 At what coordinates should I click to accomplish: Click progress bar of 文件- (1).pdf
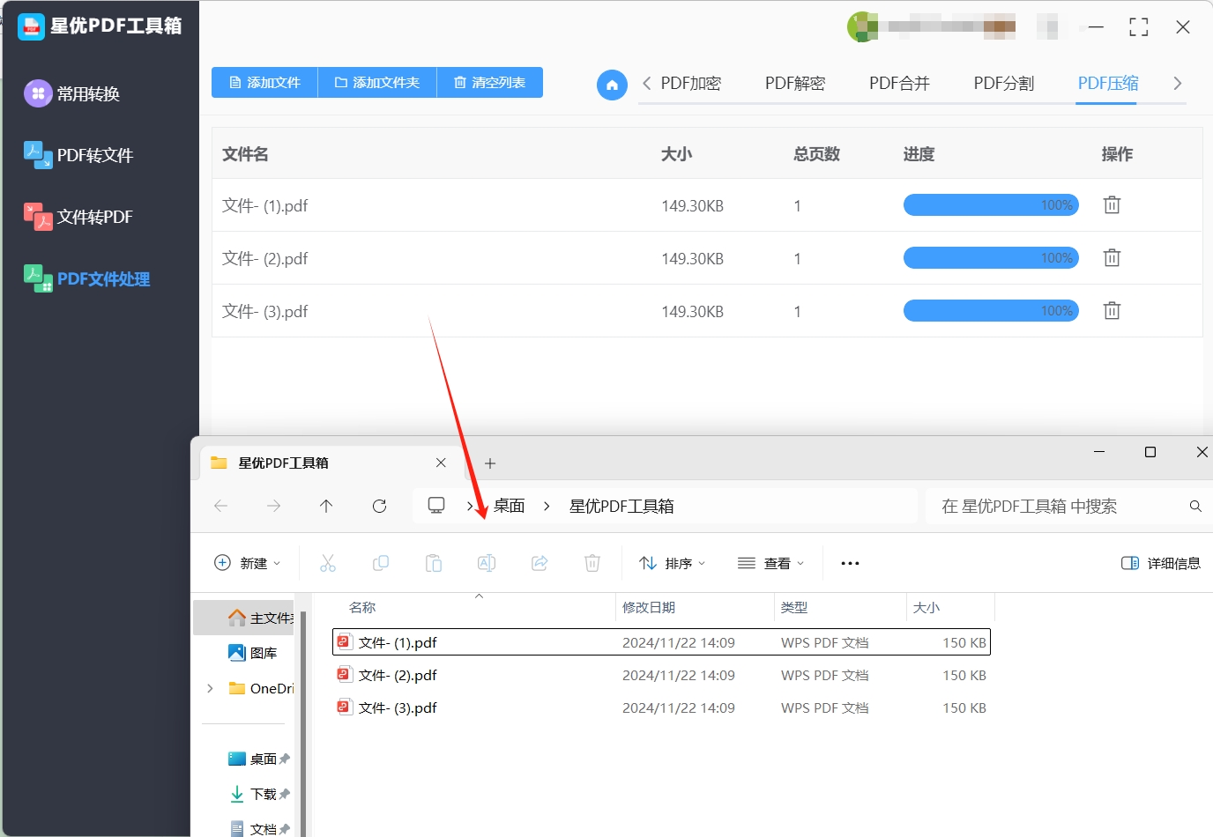(x=991, y=204)
